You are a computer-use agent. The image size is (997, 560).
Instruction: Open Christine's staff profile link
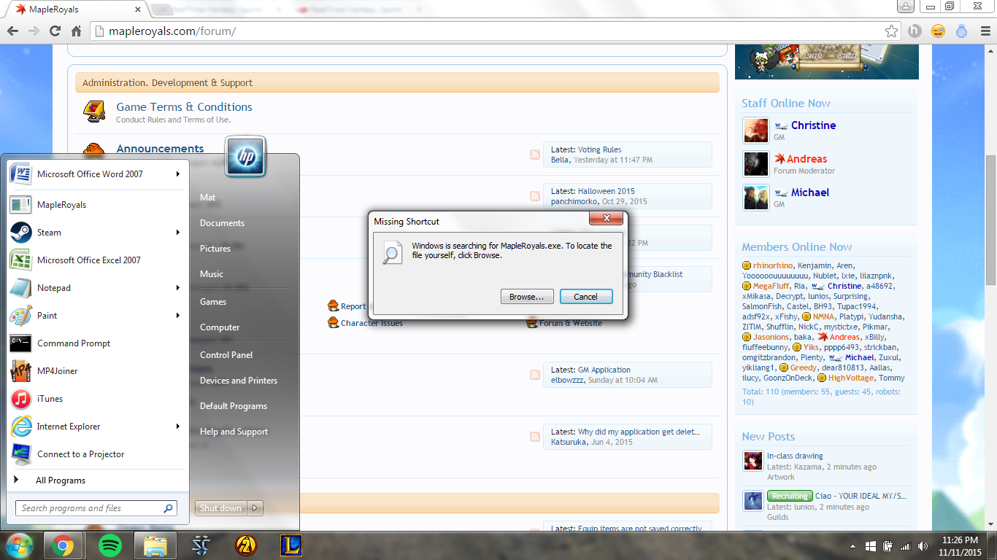[x=813, y=125]
